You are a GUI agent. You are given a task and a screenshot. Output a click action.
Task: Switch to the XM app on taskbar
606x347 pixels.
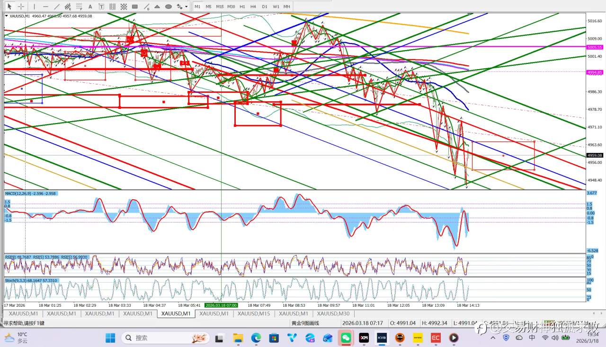point(364,338)
